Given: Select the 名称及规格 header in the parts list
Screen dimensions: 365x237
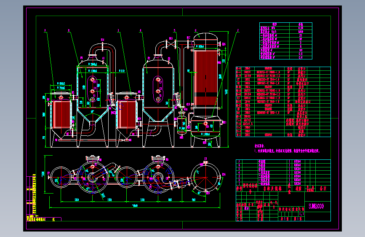Looking at the screenshot, I should 272,189.
